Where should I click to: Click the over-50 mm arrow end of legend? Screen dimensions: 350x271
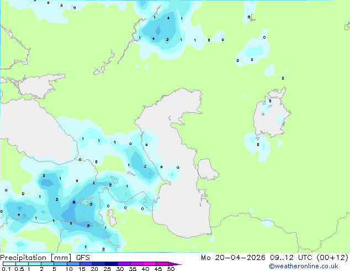pyautogui.click(x=175, y=264)
